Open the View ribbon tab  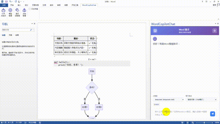coord(66,5)
